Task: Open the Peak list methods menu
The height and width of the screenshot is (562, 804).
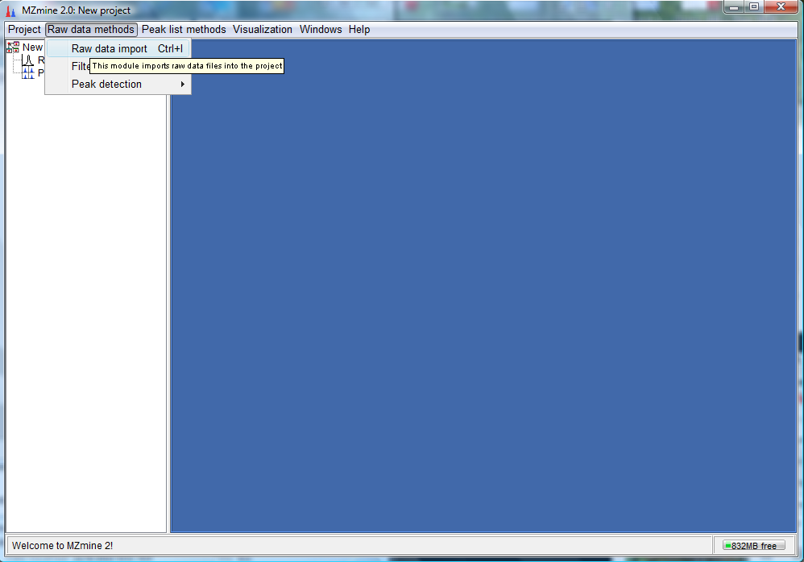Action: point(184,29)
